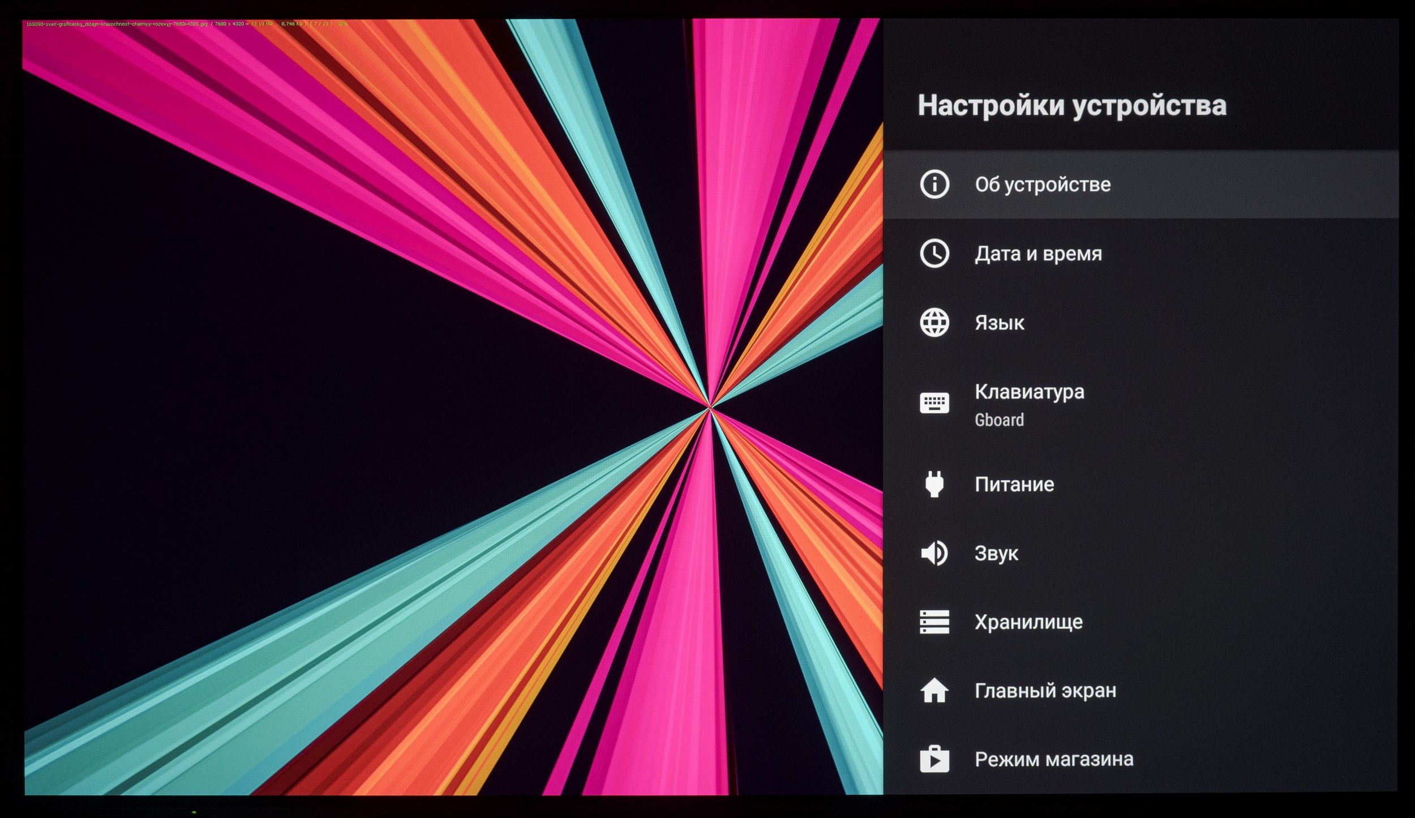Select the Язык menu entry

point(1140,323)
